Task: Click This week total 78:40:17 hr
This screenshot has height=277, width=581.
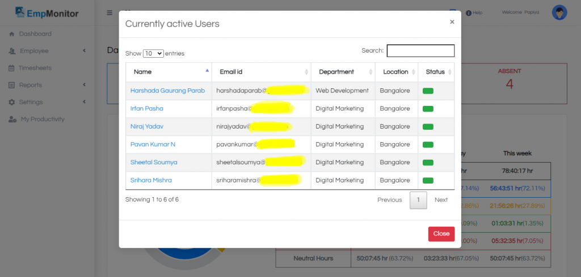Action: point(517,171)
